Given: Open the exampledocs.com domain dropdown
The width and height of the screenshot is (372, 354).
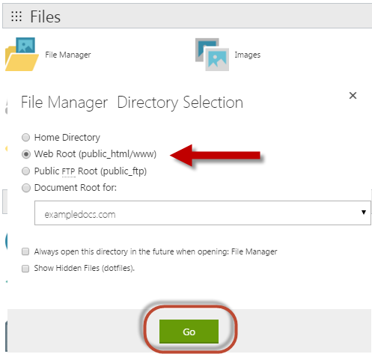Looking at the screenshot, I should (202, 213).
